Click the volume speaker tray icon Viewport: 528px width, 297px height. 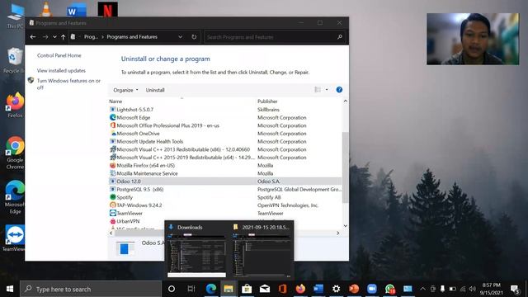[x=473, y=289]
